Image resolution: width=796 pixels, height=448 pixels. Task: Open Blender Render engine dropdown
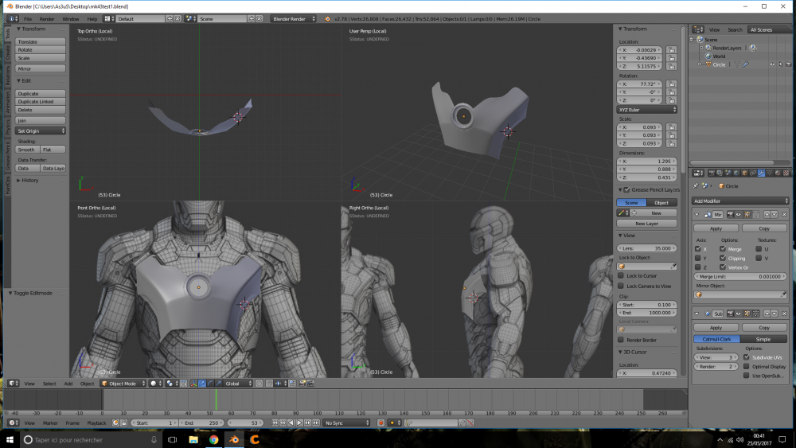click(x=294, y=19)
